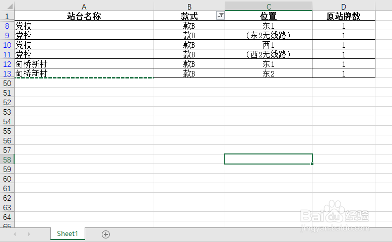The height and width of the screenshot is (242, 392).
Task: Click the 站台名称 header cell
Action: [84, 16]
